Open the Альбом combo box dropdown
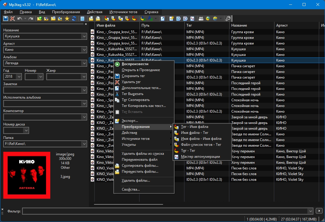 (x=84, y=63)
